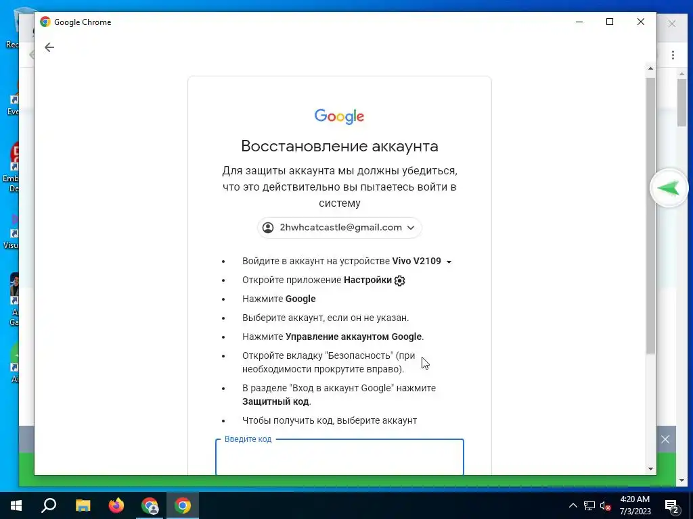Click 'Выберите аккаунт, если он не указан.'
Screen dimensions: 693x519
coord(326,318)
